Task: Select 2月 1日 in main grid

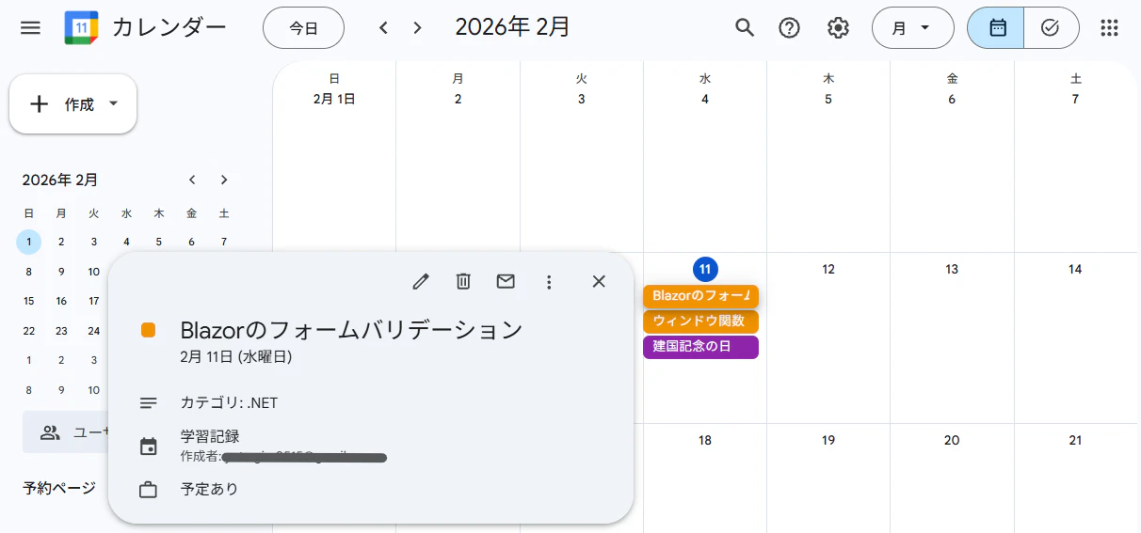Action: click(x=334, y=99)
